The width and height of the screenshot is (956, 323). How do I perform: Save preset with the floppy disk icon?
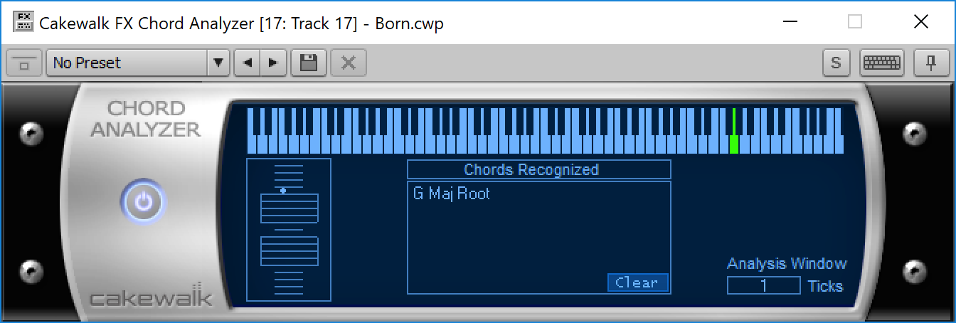click(309, 63)
